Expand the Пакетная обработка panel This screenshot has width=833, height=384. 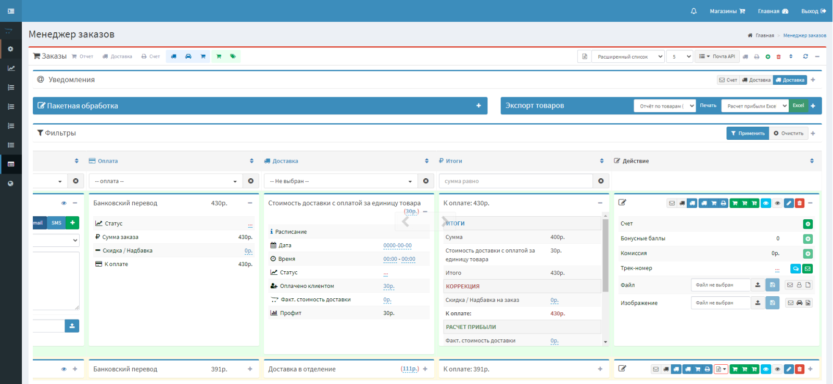coord(478,105)
